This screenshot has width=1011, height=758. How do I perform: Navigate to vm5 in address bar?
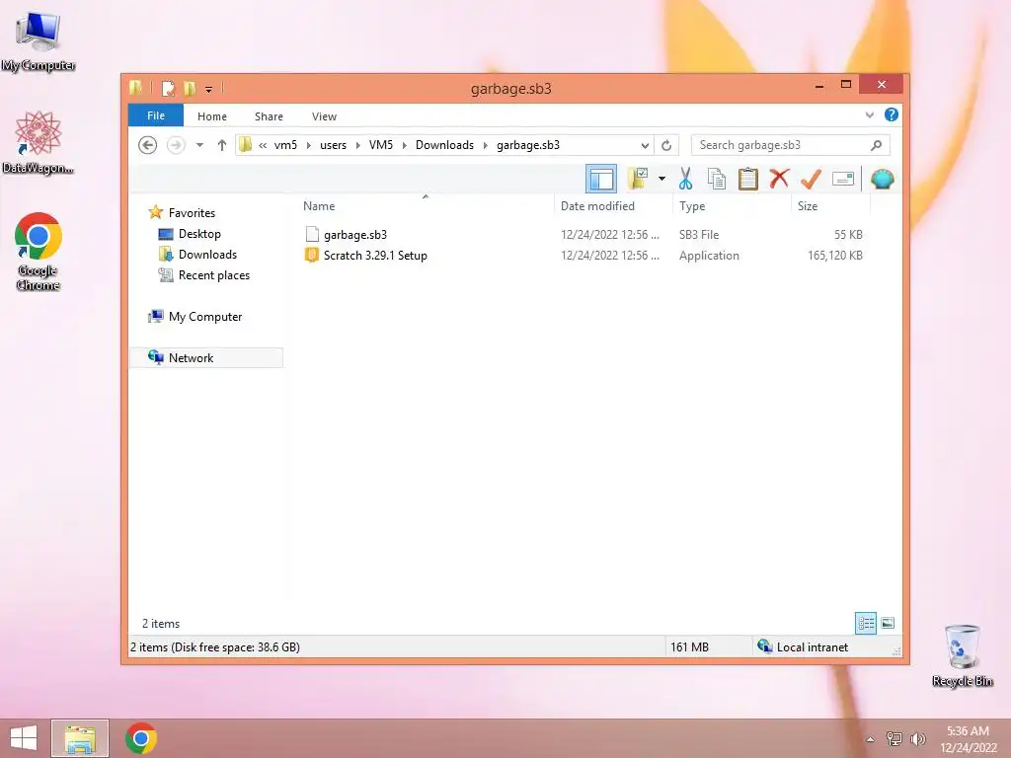tap(285, 145)
